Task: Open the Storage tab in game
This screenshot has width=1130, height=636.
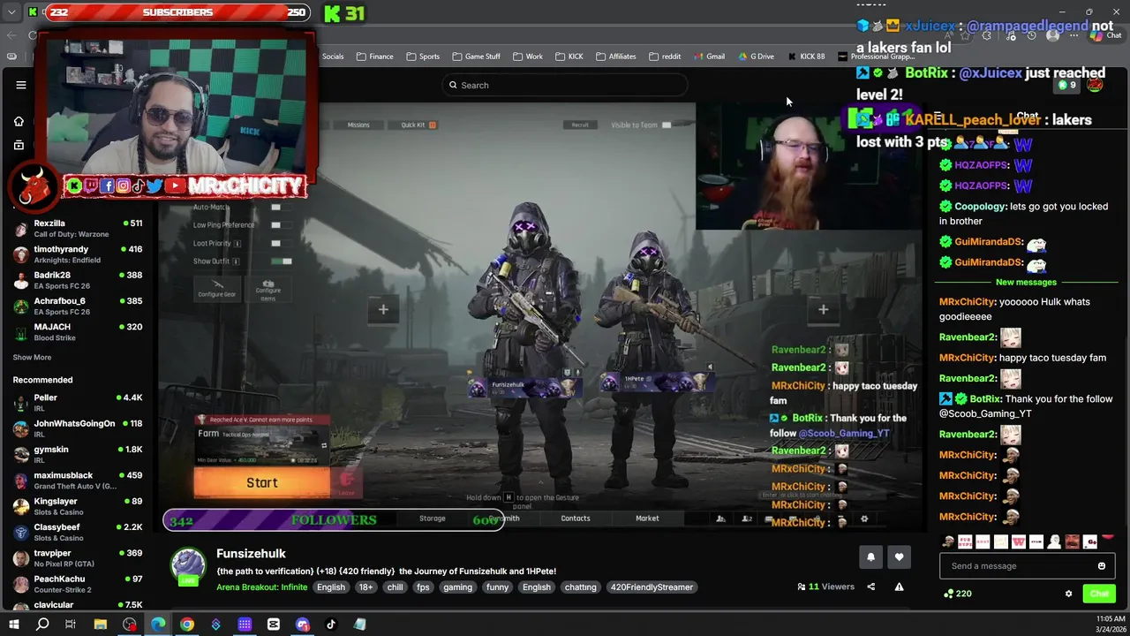Action: 433,519
